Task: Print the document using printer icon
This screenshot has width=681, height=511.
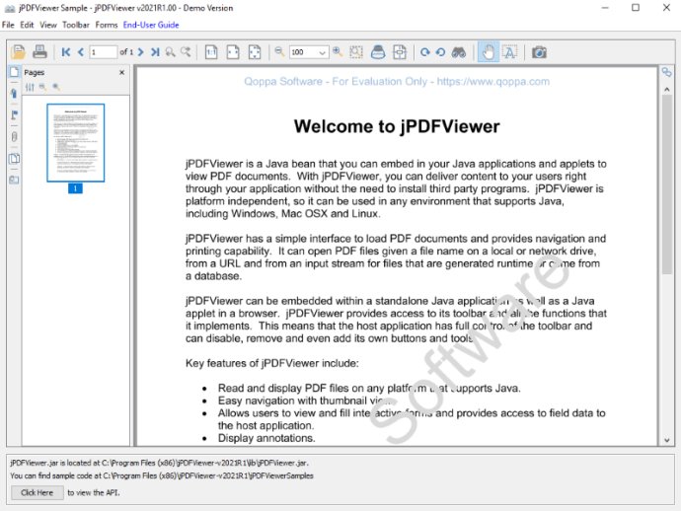Action: 39,52
